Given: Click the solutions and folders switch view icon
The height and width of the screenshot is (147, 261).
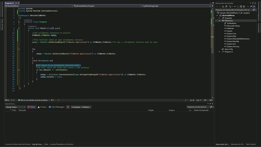Looking at the screenshot, I should click(x=226, y=7).
